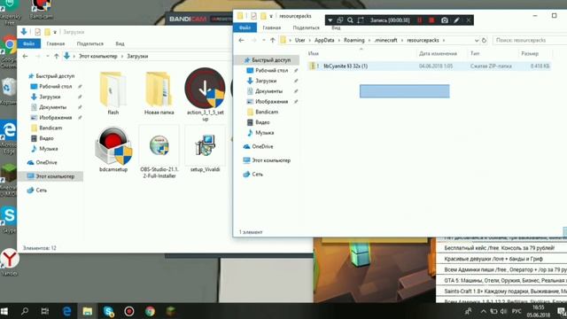Select the bdcamsetup installer icon
Image resolution: width=567 pixels, height=319 pixels.
pos(113,149)
